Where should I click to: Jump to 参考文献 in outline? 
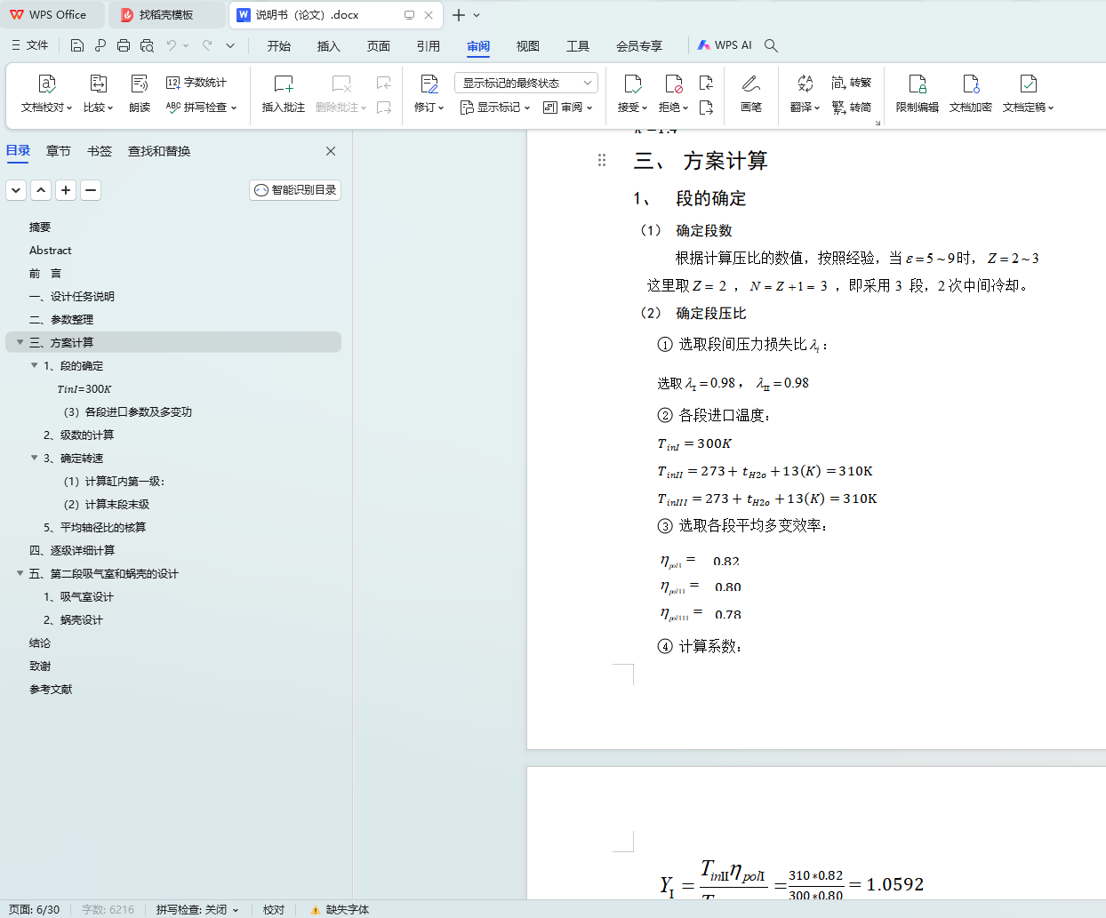[51, 690]
